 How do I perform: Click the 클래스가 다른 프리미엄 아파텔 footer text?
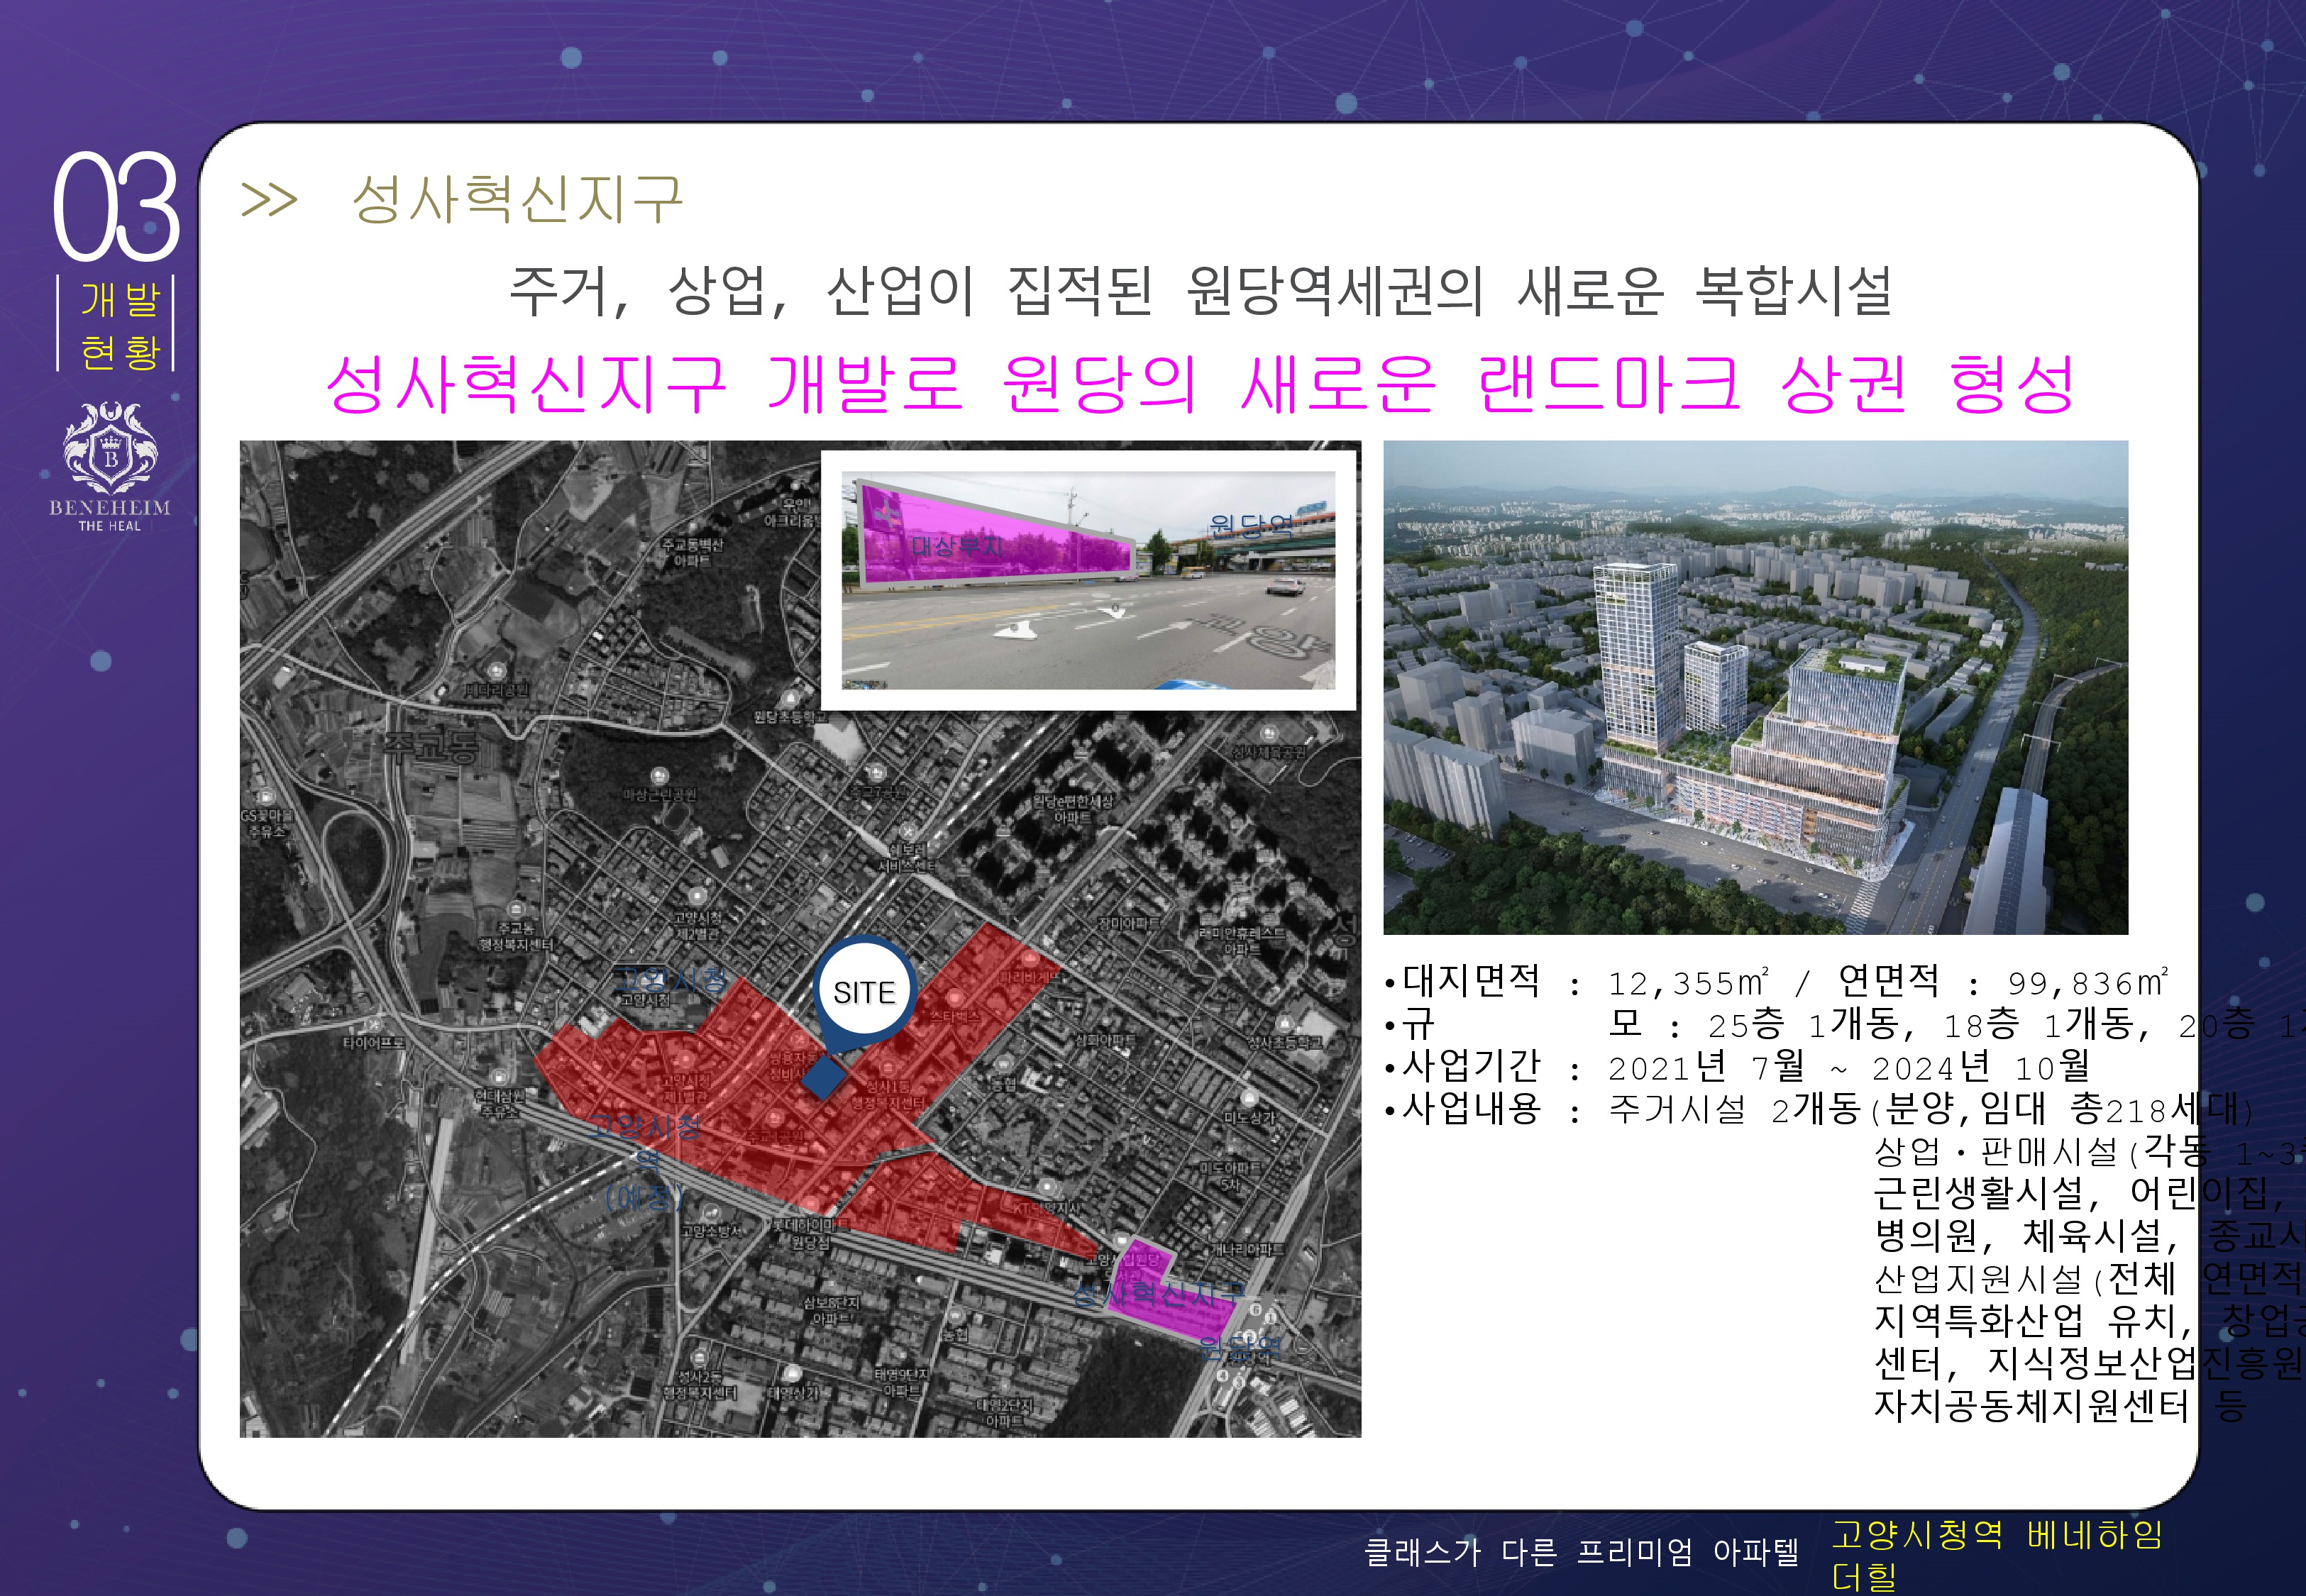pyautogui.click(x=1581, y=1552)
